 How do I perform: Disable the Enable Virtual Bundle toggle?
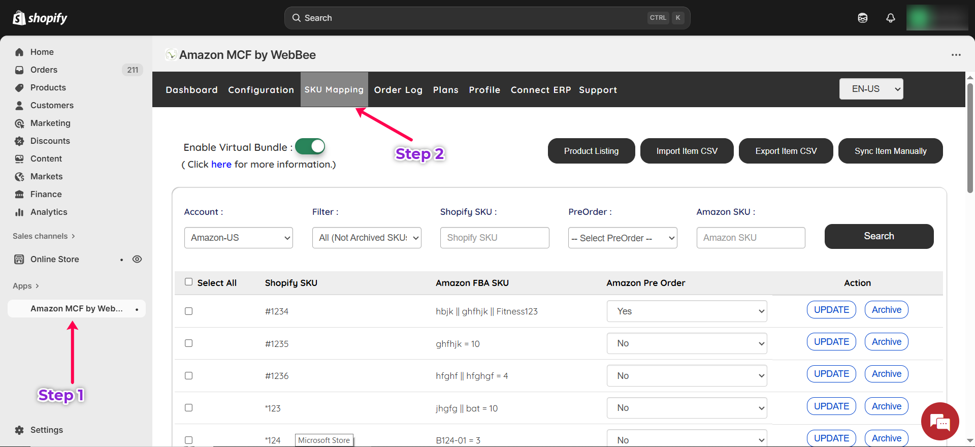310,146
